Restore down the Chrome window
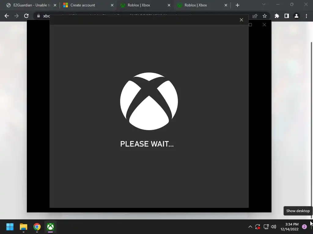313x234 pixels. click(292, 4)
